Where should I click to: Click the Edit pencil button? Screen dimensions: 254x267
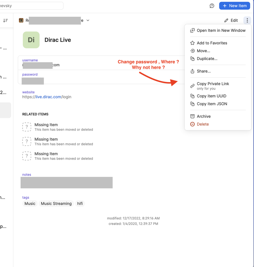click(x=231, y=20)
